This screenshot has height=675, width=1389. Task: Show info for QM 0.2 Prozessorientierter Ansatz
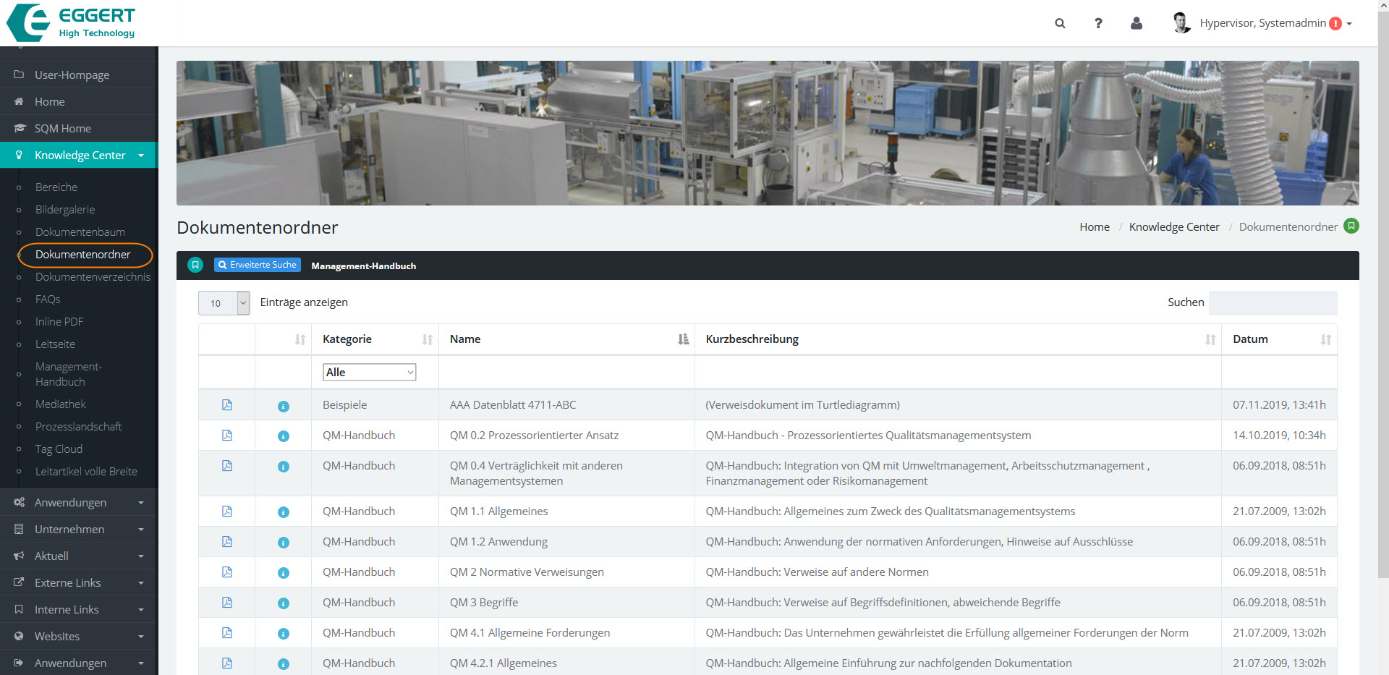coord(284,436)
